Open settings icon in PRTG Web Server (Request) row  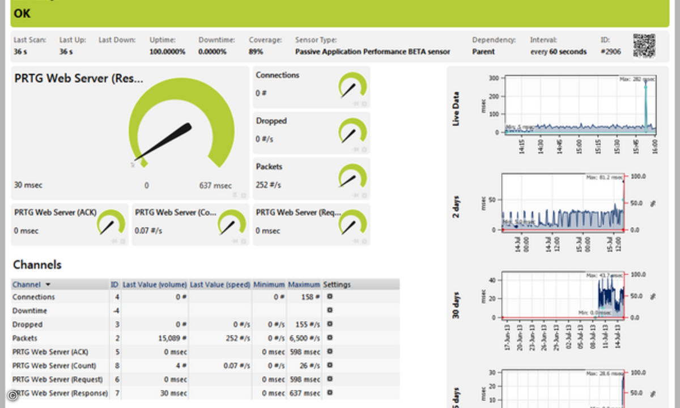[330, 379]
